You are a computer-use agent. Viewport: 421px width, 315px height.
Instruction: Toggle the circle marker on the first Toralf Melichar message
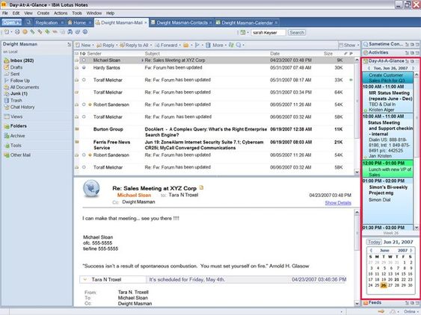click(x=84, y=80)
